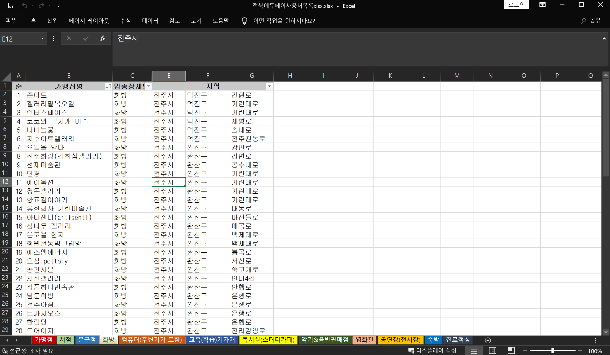Select cell containing 갤러리팔복오길
The image size is (610, 355).
tap(50, 104)
